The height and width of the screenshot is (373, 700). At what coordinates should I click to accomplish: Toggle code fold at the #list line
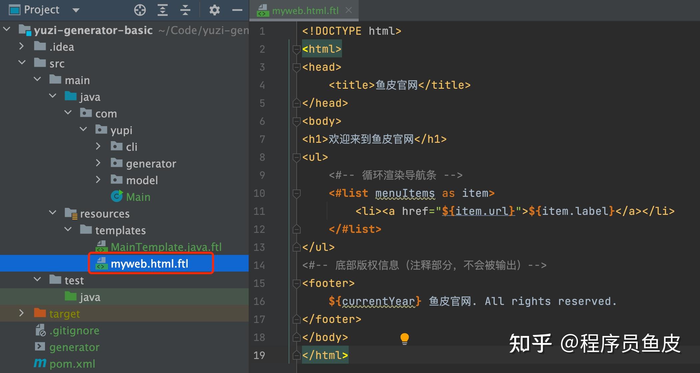pos(296,193)
